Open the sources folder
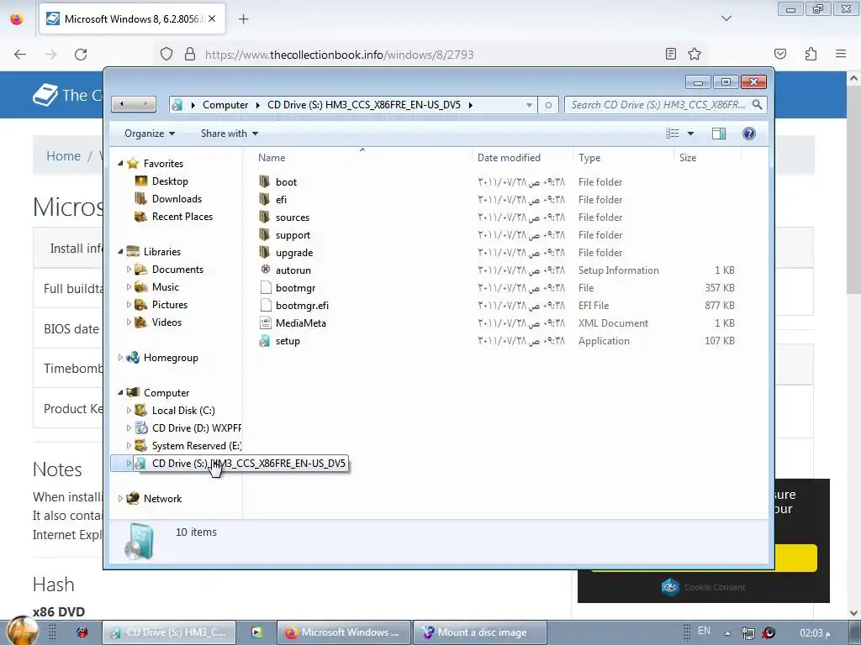The width and height of the screenshot is (861, 645). coord(292,218)
